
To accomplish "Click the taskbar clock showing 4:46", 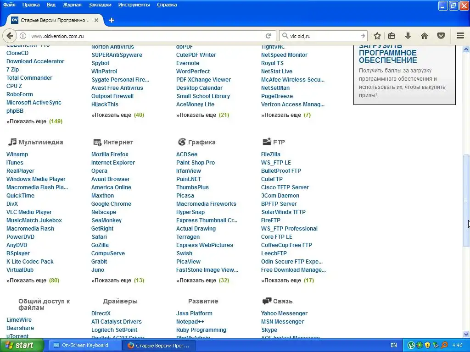I will tap(457, 345).
